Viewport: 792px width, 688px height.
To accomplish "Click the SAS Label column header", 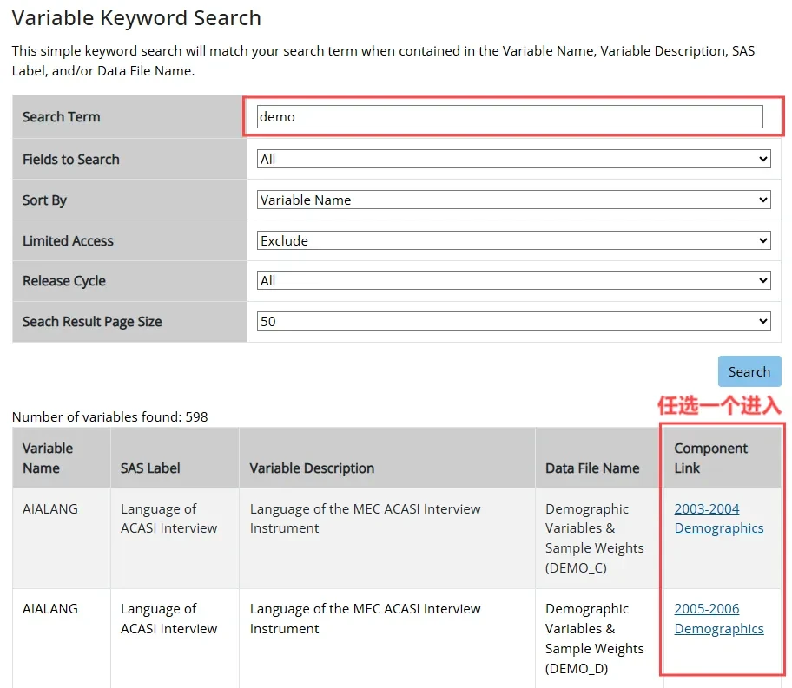I will 150,468.
